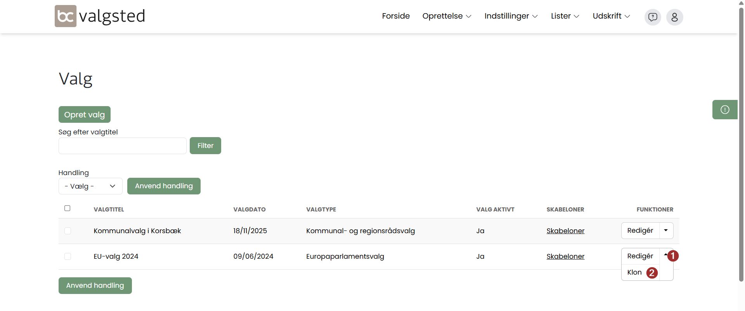The image size is (745, 311).
Task: Go to Forside in navigation
Action: click(x=396, y=16)
